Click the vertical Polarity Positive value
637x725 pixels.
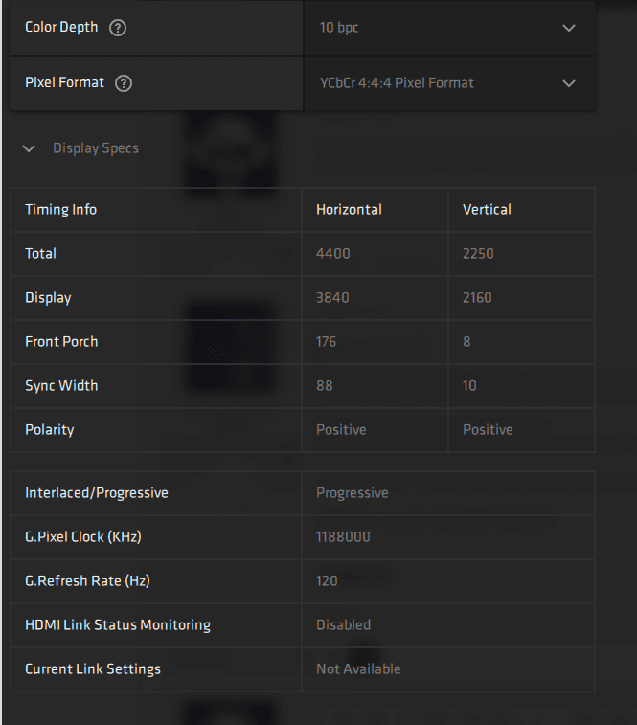pos(488,430)
